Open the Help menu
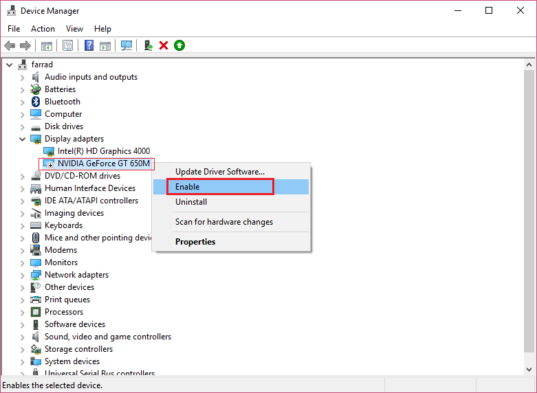 click(x=102, y=29)
